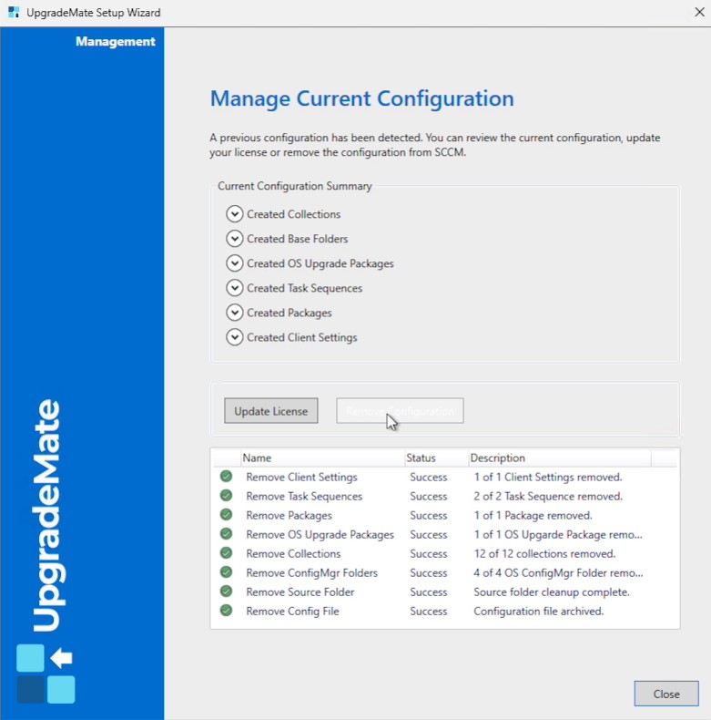
Task: Click the Manage Current Configuration heading
Action: click(x=362, y=98)
